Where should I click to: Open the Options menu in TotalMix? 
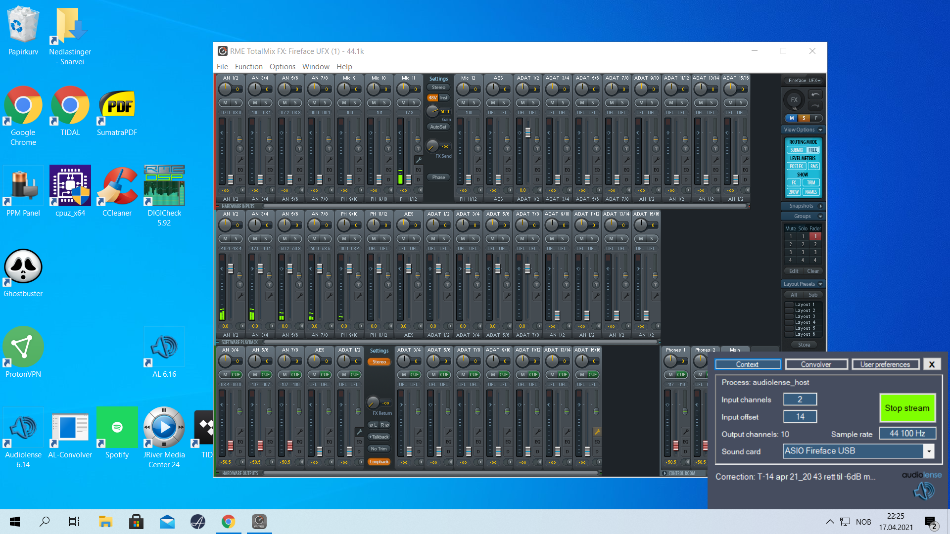click(283, 66)
